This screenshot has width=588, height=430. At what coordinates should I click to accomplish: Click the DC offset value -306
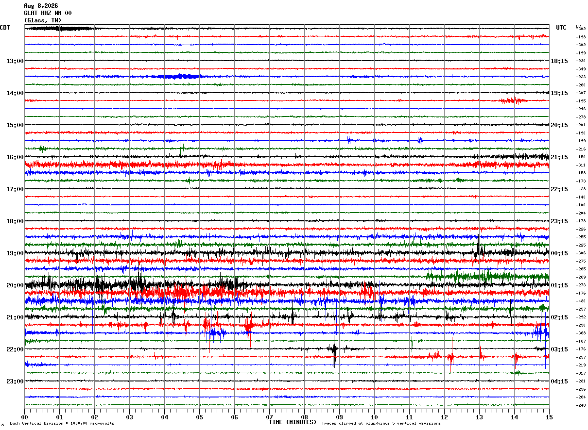pos(581,253)
